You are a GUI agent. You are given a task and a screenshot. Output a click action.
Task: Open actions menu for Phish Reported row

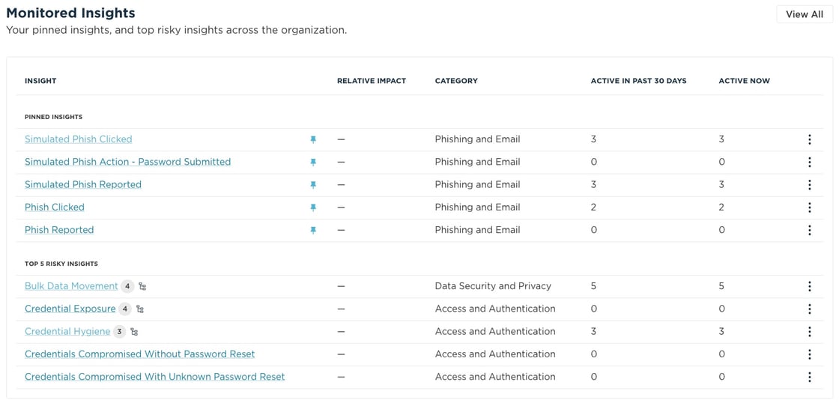(x=809, y=230)
